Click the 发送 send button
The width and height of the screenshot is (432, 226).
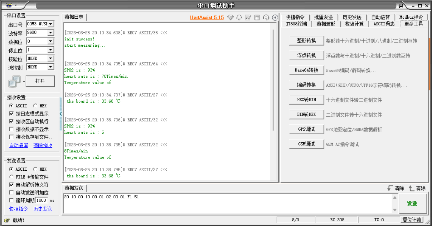412,204
